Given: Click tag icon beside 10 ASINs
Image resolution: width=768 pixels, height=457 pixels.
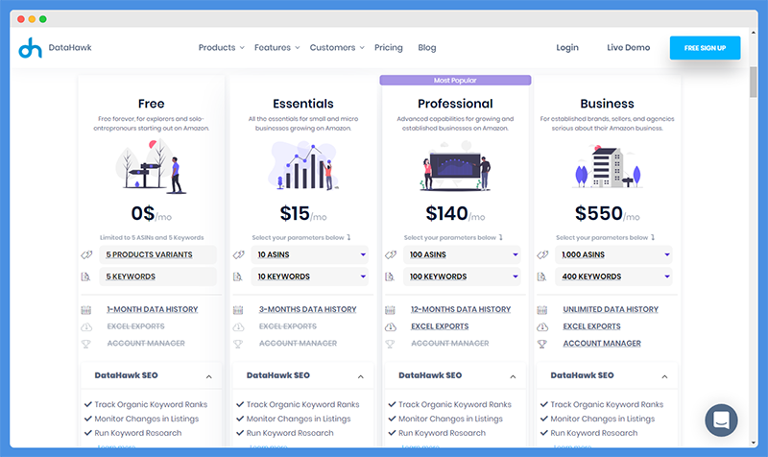Looking at the screenshot, I should tap(238, 254).
